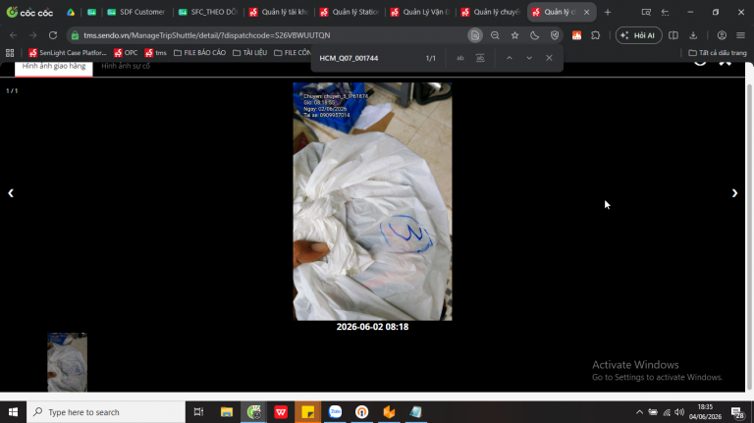
Task: Open Windows Start menu
Action: (x=13, y=412)
